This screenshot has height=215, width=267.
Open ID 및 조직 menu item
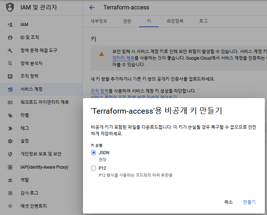(x=30, y=37)
